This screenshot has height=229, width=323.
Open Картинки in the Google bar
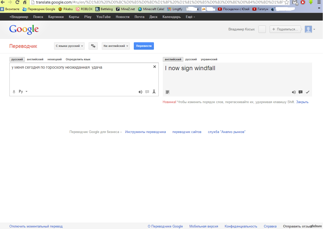point(56,17)
